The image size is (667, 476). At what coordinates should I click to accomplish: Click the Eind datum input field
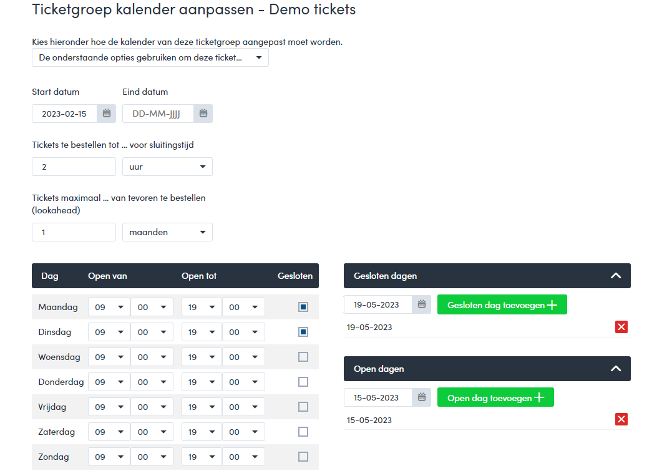pyautogui.click(x=158, y=114)
